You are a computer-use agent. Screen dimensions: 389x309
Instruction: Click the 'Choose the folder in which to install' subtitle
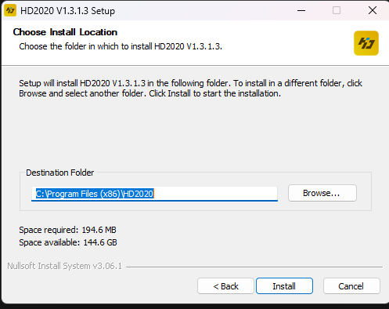click(x=121, y=46)
